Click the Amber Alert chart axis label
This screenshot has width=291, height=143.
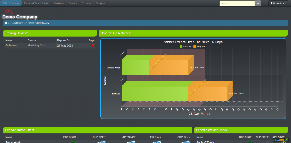coord(114,68)
